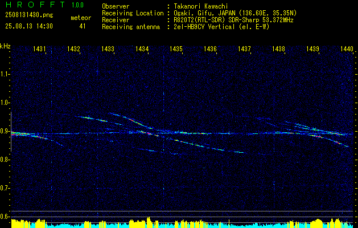
Task: Click the 1439 time axis marker
Action: pos(312,48)
